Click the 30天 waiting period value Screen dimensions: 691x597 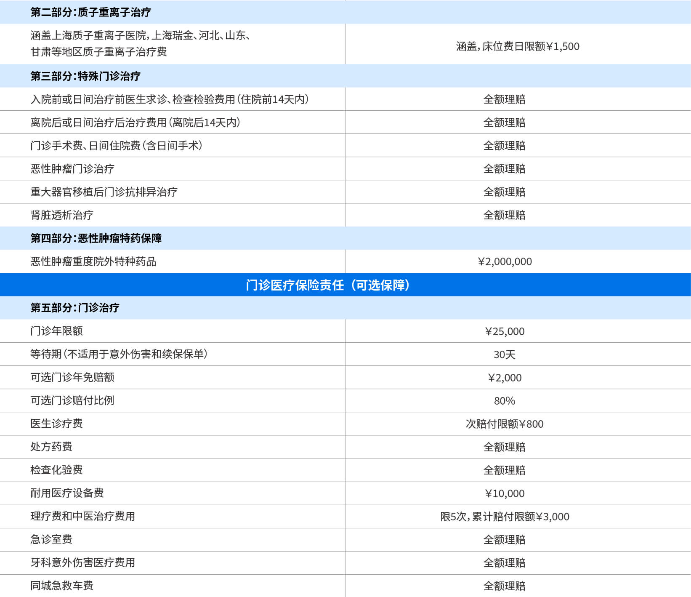click(x=505, y=354)
